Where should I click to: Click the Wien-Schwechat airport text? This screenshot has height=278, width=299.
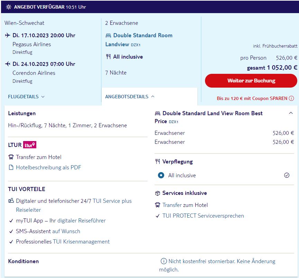click(25, 23)
